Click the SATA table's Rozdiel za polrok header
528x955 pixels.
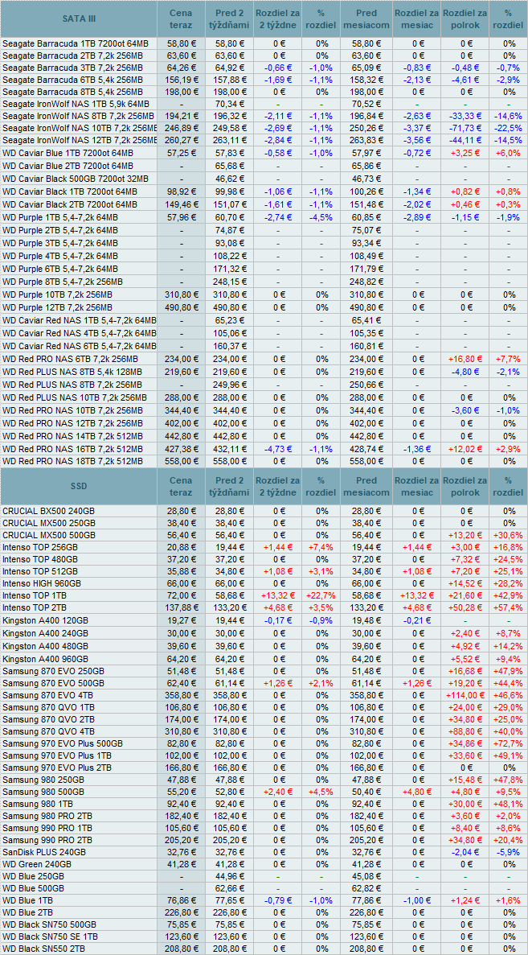[465, 19]
